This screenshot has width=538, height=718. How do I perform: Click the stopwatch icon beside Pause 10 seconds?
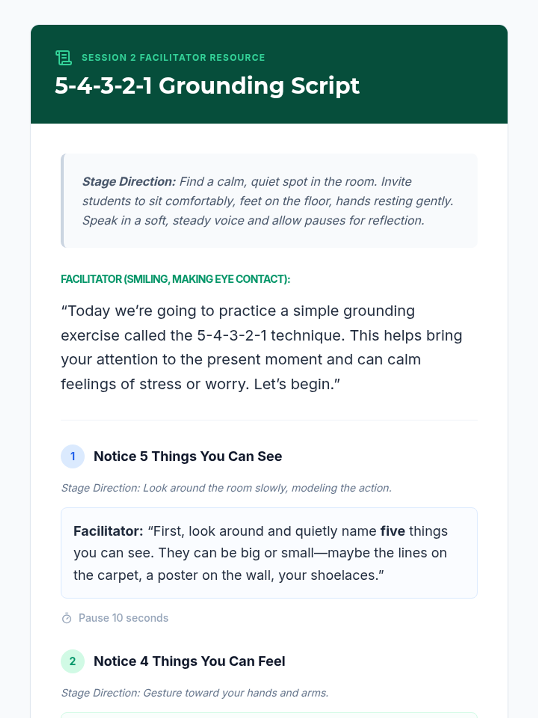coord(66,618)
